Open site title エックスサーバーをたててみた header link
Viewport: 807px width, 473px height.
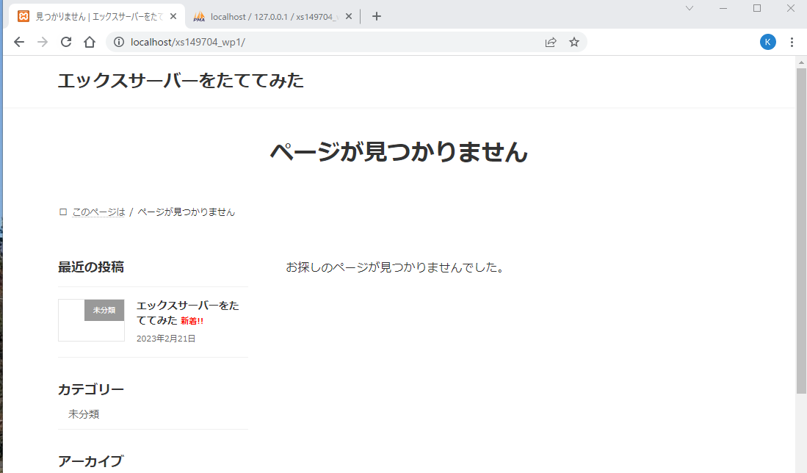coord(181,81)
